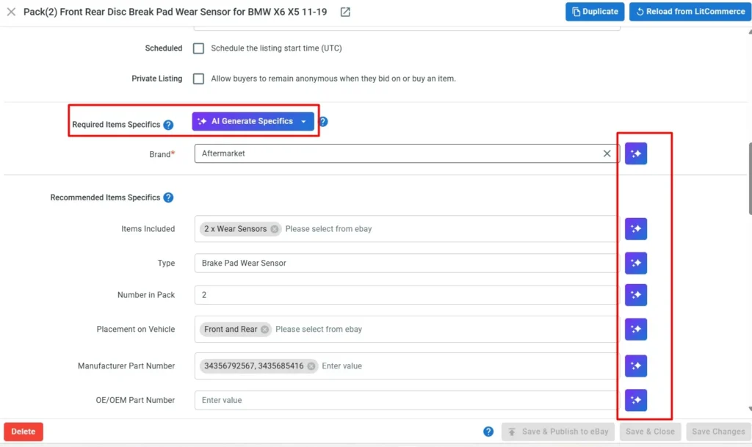This screenshot has width=752, height=447.
Task: Remove the 34356792567, 3435685416 part number tag
Action: (x=311, y=366)
